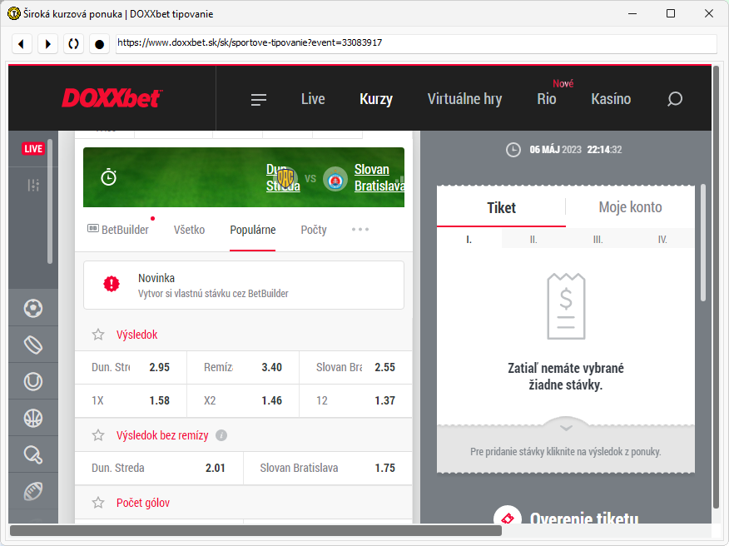Select ticket slot II.

[x=533, y=240]
